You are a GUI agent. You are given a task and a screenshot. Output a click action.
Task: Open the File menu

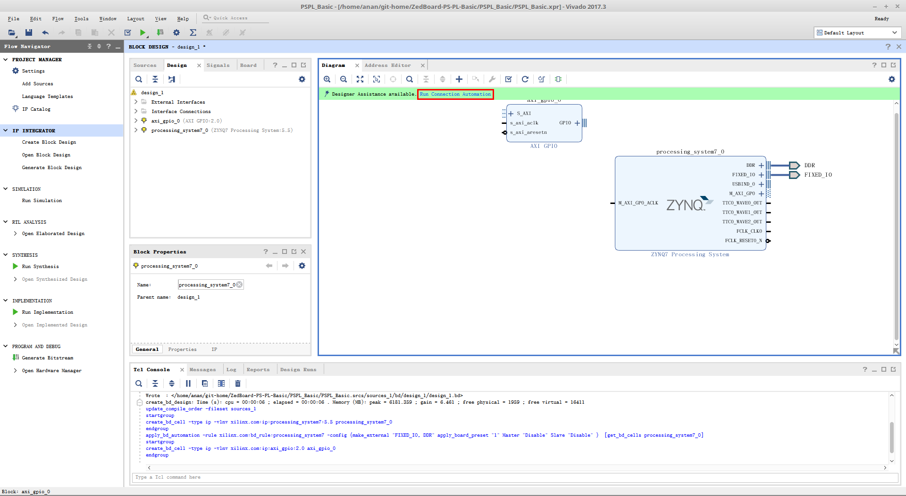tap(13, 19)
